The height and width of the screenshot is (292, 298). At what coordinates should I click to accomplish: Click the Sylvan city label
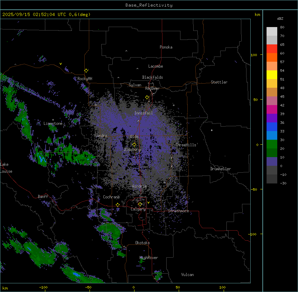point(135,85)
